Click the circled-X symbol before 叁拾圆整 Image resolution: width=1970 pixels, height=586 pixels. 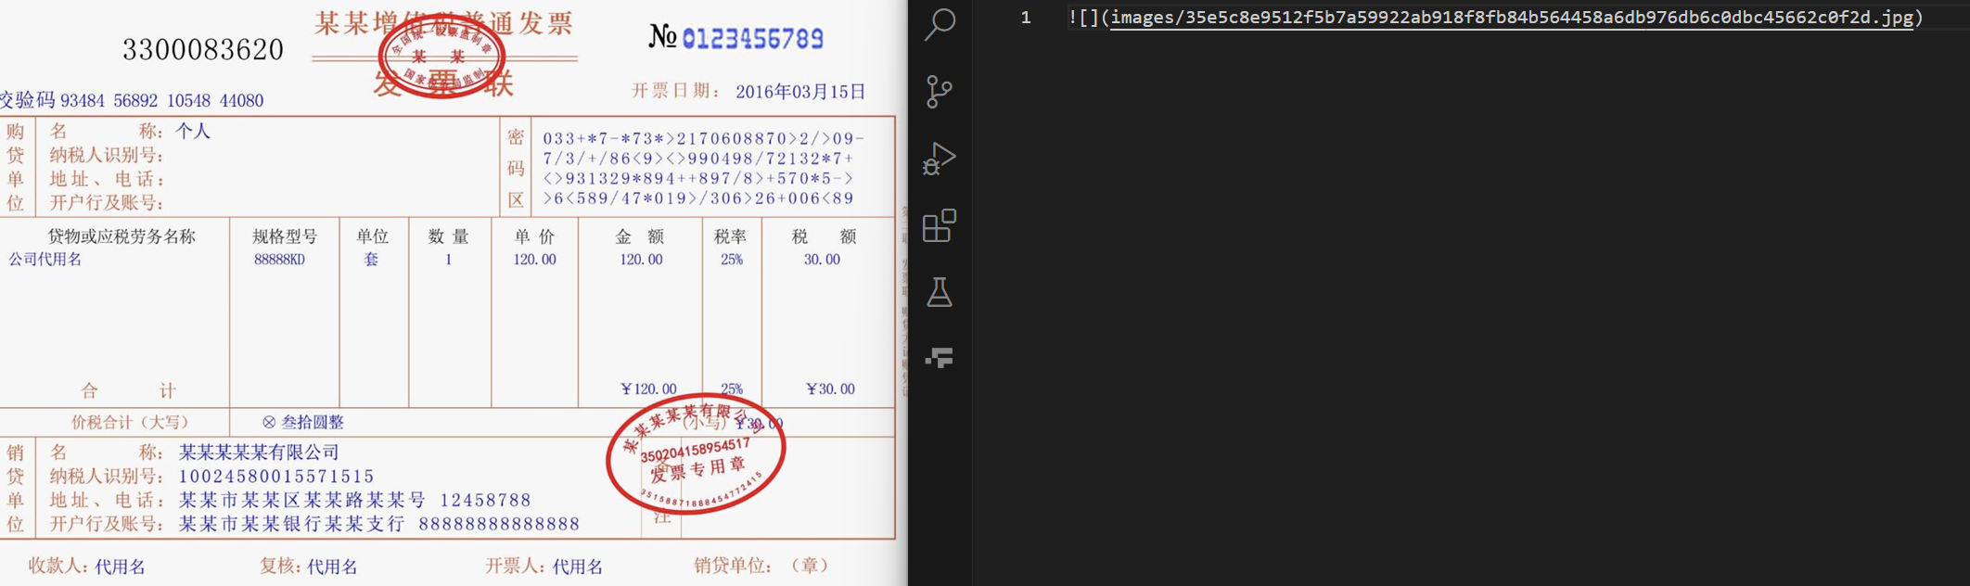pyautogui.click(x=269, y=422)
